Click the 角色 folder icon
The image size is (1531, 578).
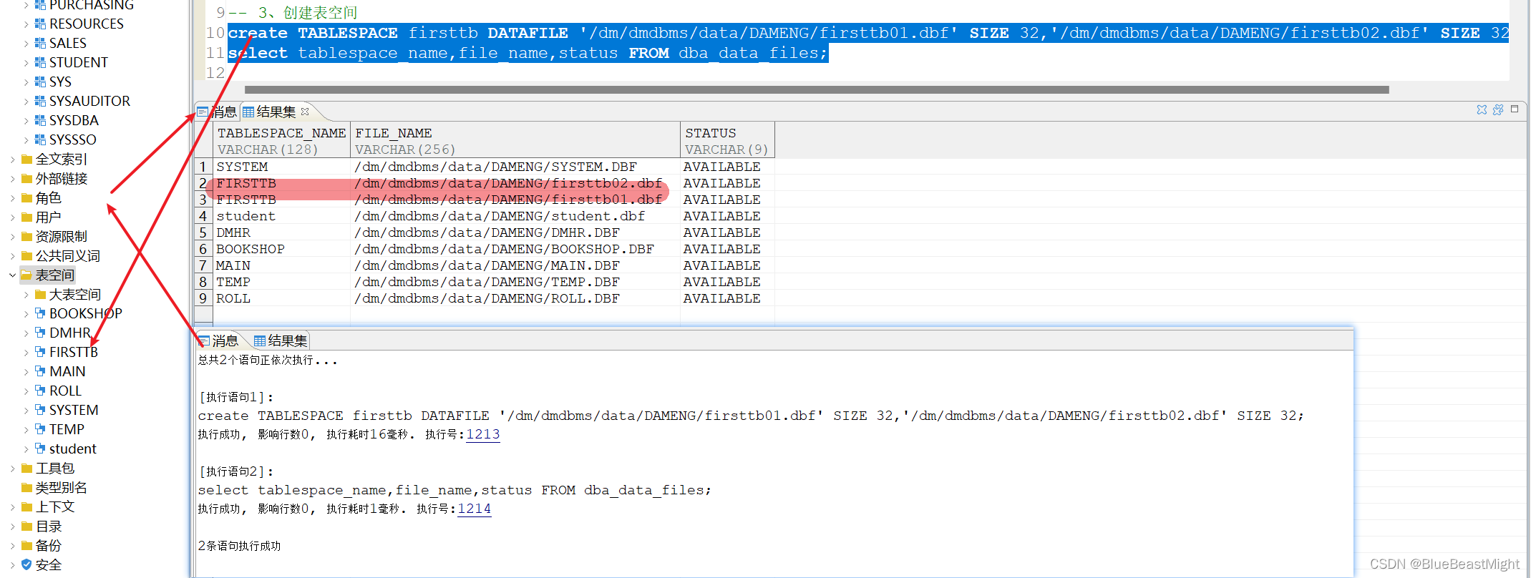(27, 197)
